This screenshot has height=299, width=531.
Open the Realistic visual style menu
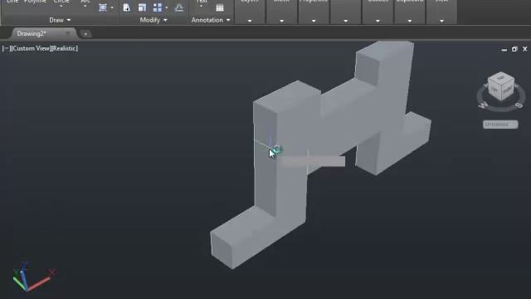65,48
